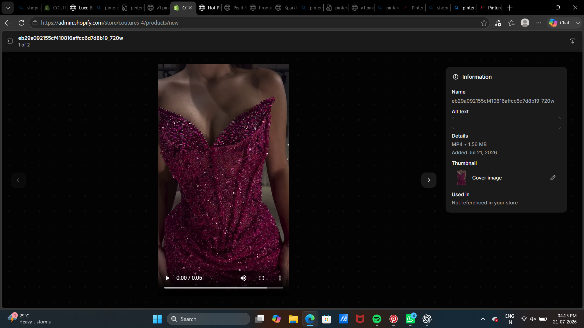
Task: Open the ENG IN language switcher
Action: coord(509,319)
